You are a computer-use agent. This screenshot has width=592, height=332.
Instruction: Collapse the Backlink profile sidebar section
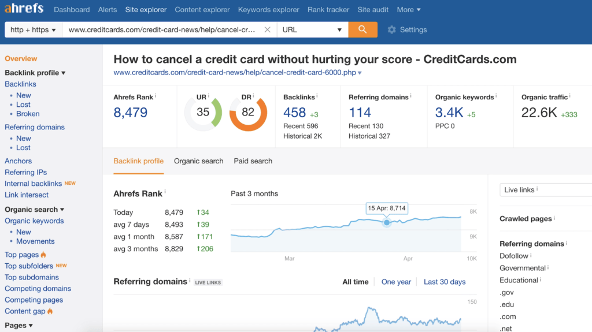pos(35,72)
